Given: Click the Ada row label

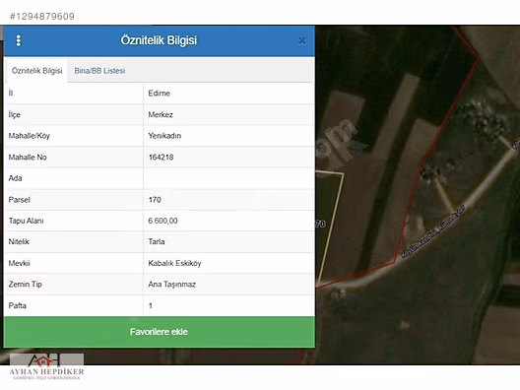Looking at the screenshot, I should (x=15, y=178).
